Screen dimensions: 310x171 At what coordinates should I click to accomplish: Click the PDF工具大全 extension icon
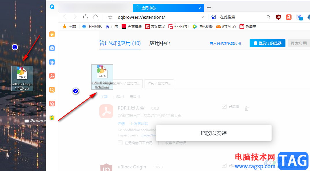pos(106,111)
